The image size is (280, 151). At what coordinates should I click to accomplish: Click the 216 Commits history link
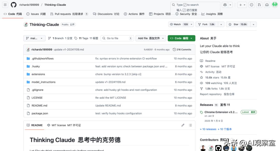[x=182, y=50]
